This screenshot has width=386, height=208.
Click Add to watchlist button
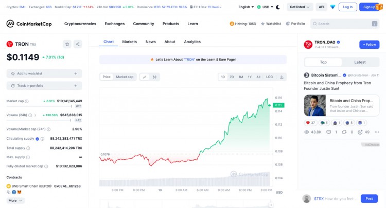[44, 73]
